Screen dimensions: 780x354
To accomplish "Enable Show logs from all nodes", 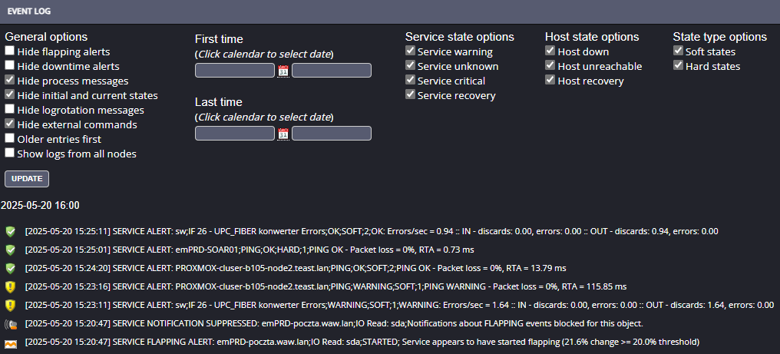I will (10, 154).
